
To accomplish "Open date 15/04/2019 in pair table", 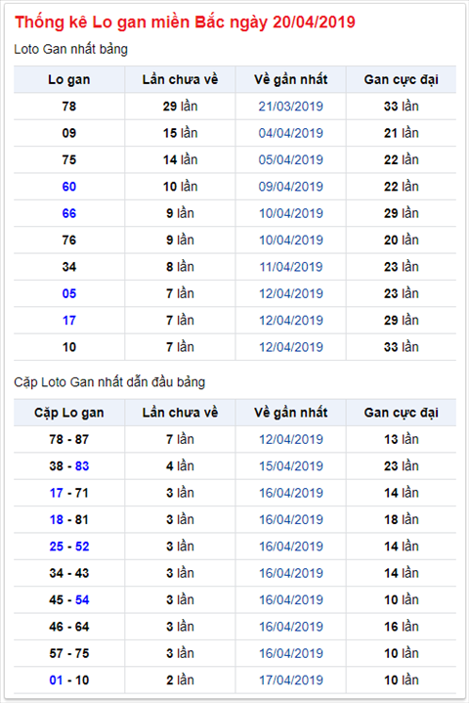I will [x=291, y=466].
